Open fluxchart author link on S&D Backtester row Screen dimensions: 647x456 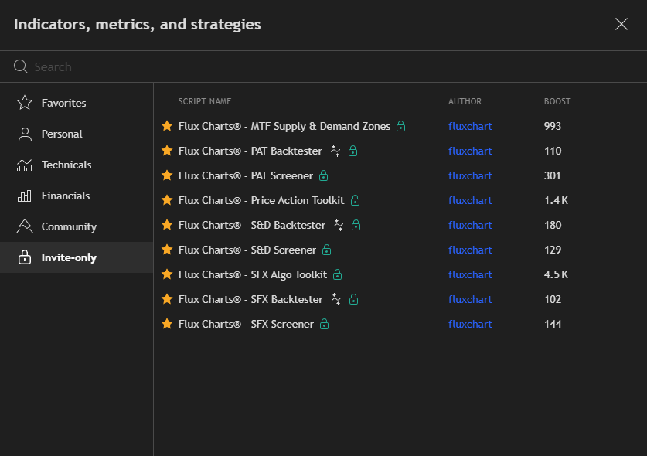[470, 226]
